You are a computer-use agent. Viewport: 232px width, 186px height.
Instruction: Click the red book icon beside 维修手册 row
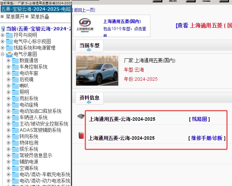(x=81, y=136)
